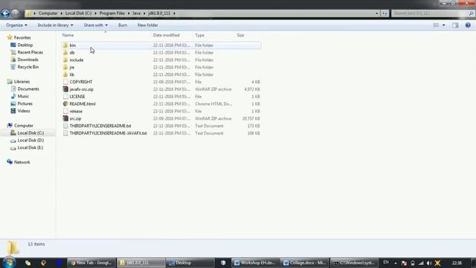The height and width of the screenshot is (268, 476).
Task: Show hidden tray icons arrow
Action: [x=395, y=263]
